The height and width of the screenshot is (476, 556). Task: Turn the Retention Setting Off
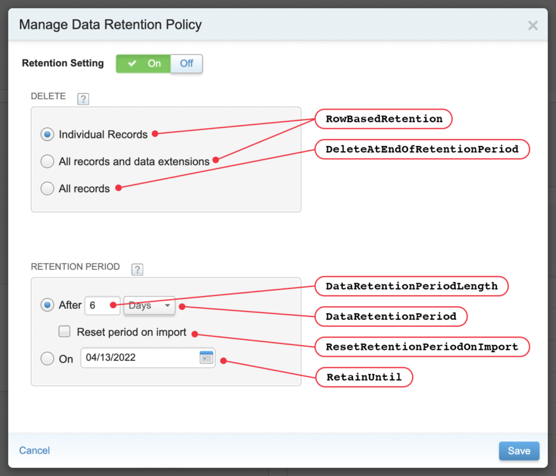[186, 63]
